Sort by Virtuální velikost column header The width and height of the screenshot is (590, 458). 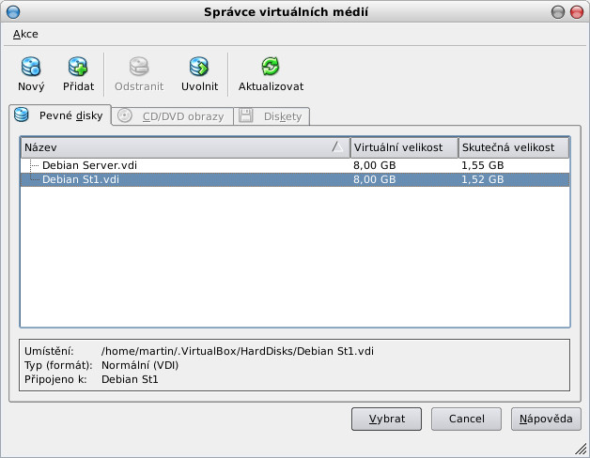point(404,147)
